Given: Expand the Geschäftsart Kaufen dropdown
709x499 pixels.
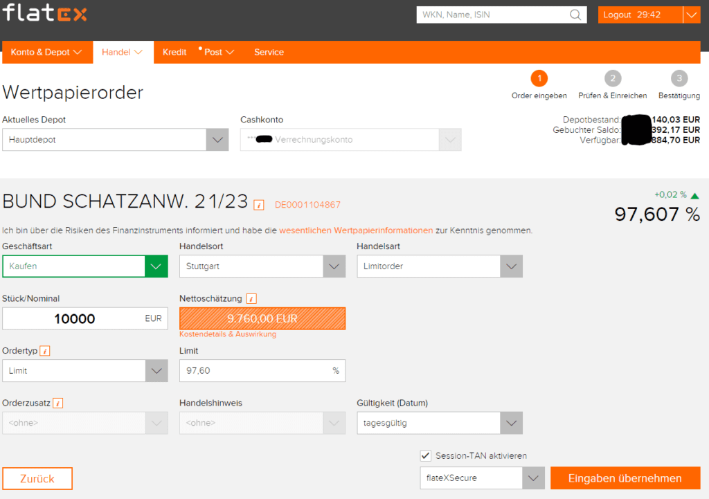Looking at the screenshot, I should [x=156, y=266].
